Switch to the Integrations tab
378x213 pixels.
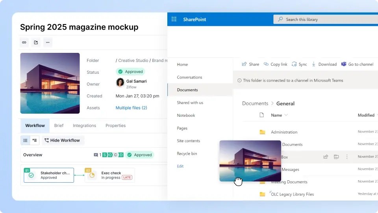pyautogui.click(x=84, y=125)
